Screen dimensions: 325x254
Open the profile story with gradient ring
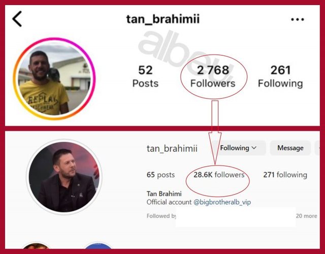(54, 79)
